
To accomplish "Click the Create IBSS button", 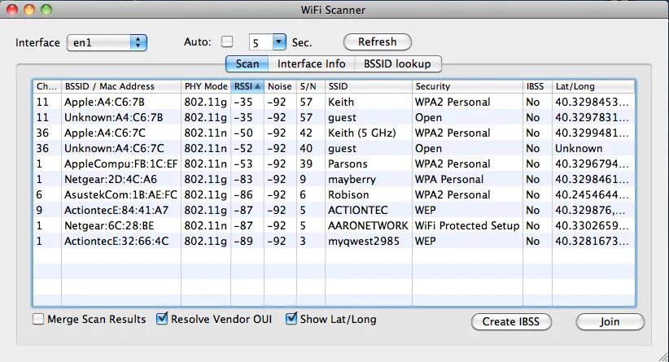I will click(511, 321).
